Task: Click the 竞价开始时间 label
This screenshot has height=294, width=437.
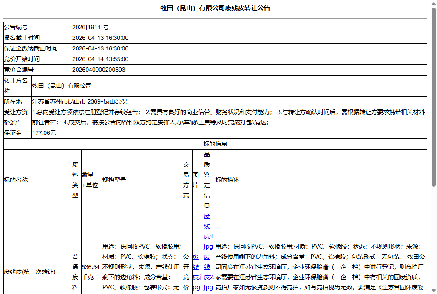Action: (x=21, y=59)
